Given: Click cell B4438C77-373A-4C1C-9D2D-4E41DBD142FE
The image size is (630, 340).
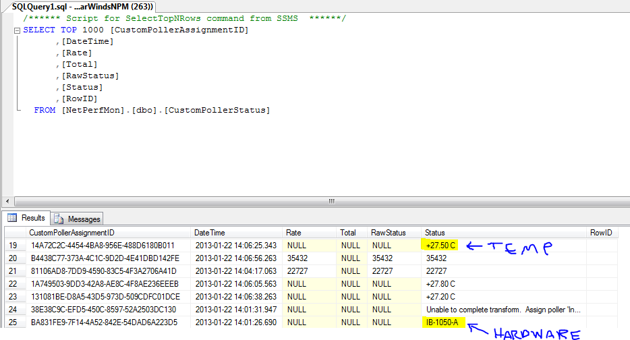Looking at the screenshot, I should coord(108,258).
